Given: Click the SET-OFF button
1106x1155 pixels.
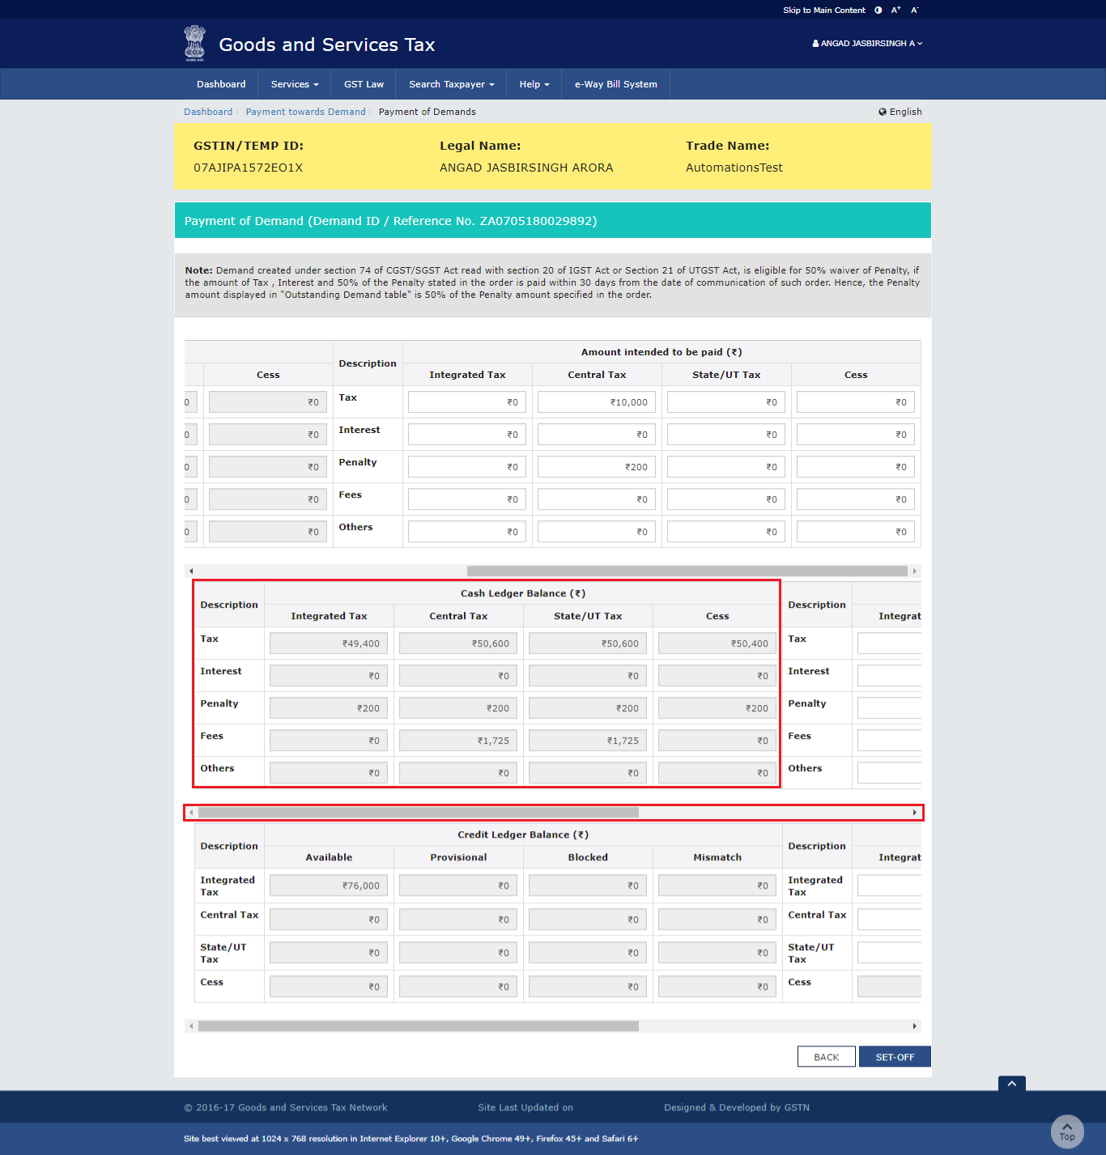Looking at the screenshot, I should [x=894, y=1056].
